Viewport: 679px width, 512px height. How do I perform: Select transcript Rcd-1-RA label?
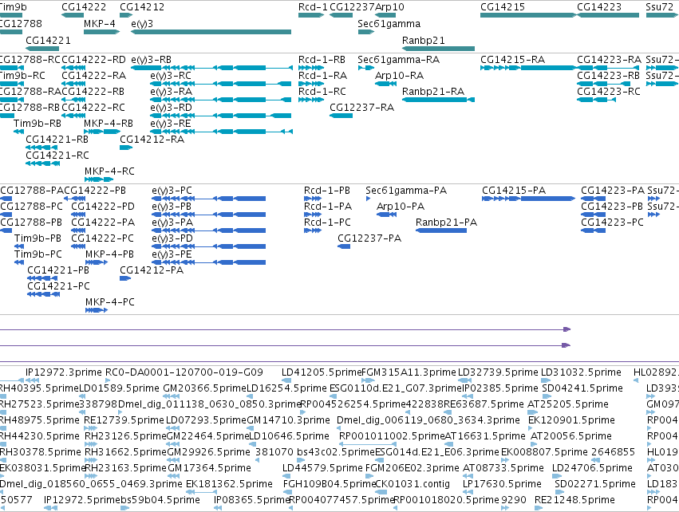click(x=322, y=75)
